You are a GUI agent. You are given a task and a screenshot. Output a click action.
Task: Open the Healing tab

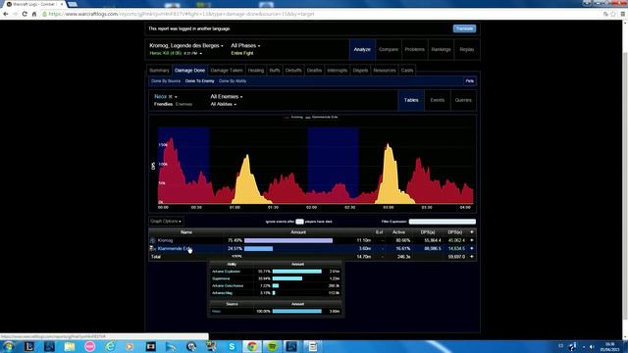tap(256, 70)
